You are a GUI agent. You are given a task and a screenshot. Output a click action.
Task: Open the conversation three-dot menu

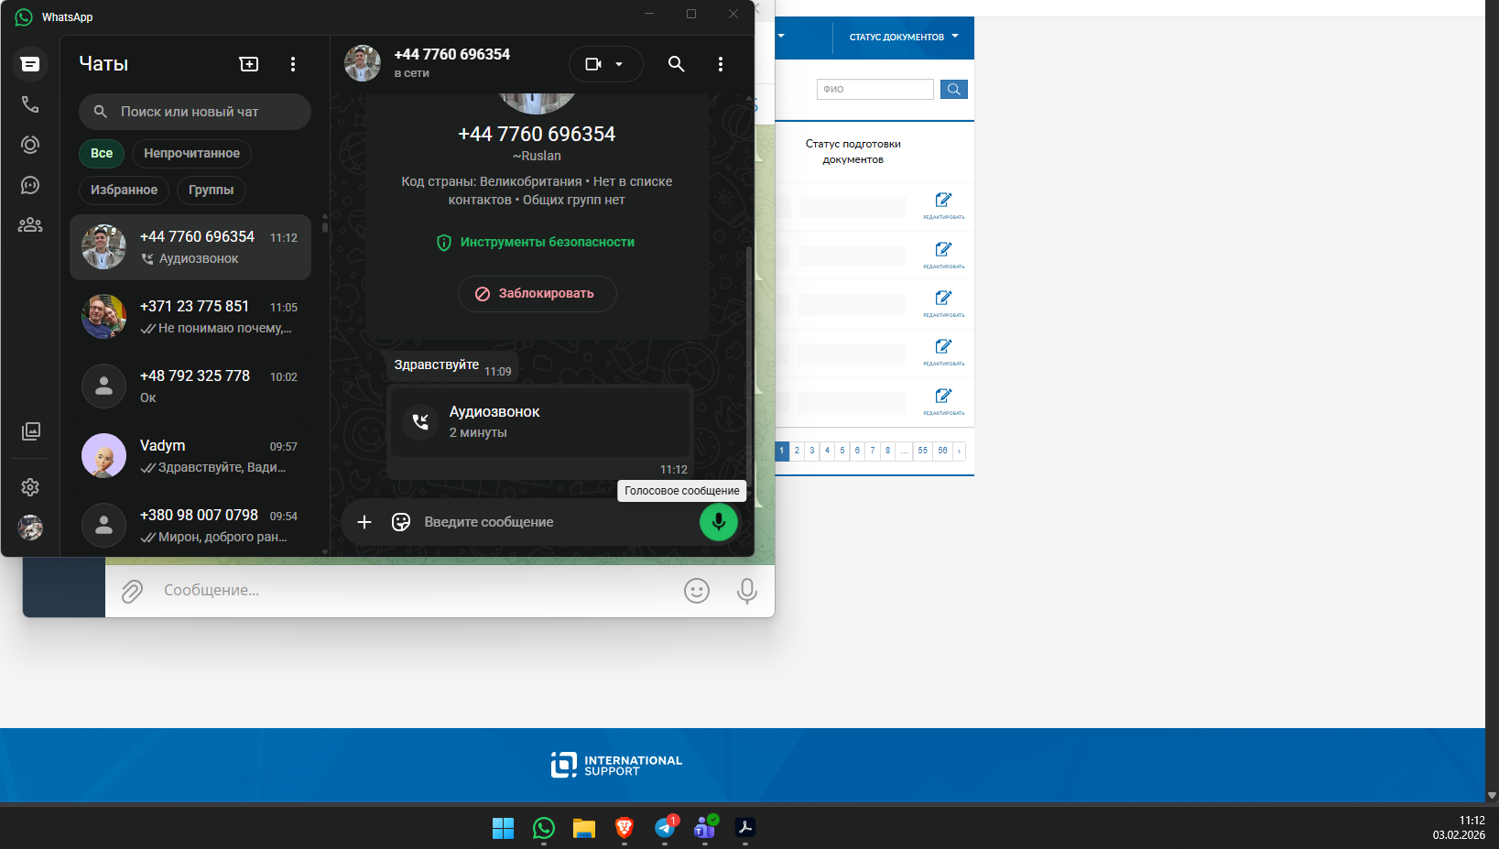[x=721, y=64]
